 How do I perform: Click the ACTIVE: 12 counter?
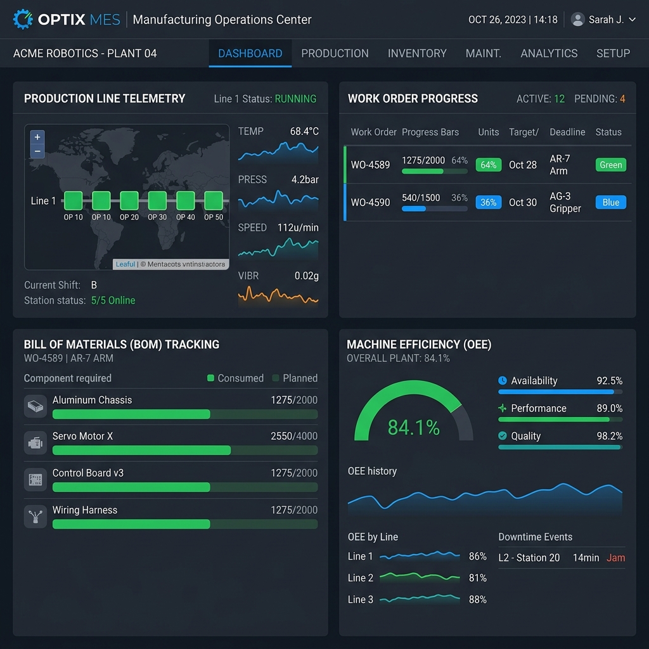(540, 98)
